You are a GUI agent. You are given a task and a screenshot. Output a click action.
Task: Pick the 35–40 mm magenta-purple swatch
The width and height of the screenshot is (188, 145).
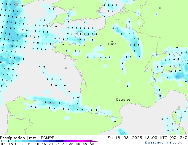coord(73,141)
